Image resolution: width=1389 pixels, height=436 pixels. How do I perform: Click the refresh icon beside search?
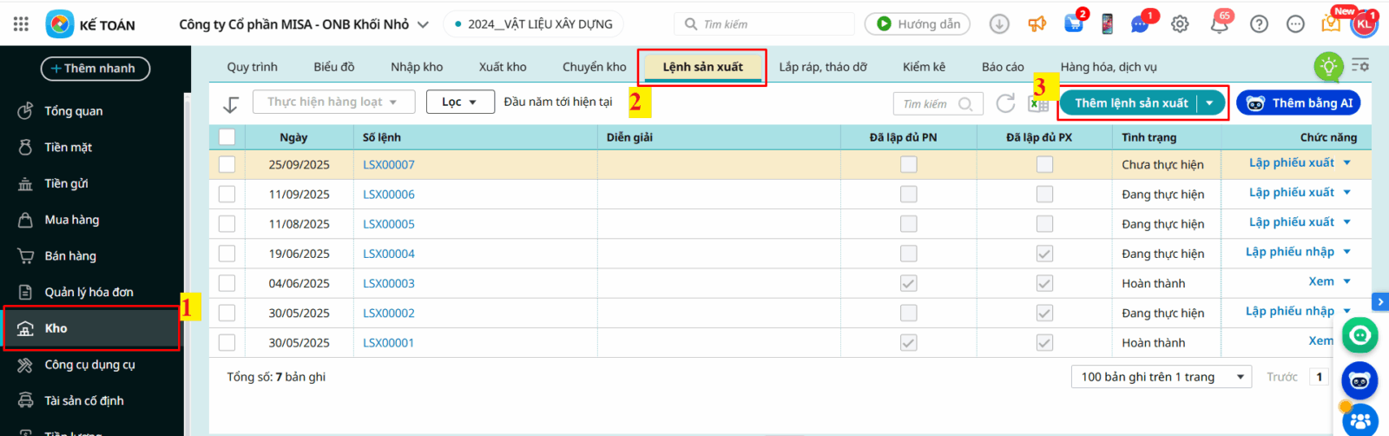pos(1005,103)
